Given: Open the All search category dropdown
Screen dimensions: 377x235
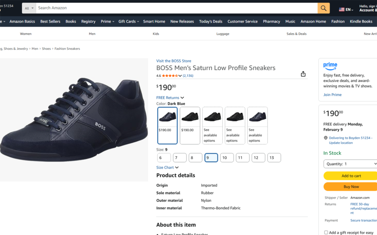Looking at the screenshot, I should click(x=29, y=8).
